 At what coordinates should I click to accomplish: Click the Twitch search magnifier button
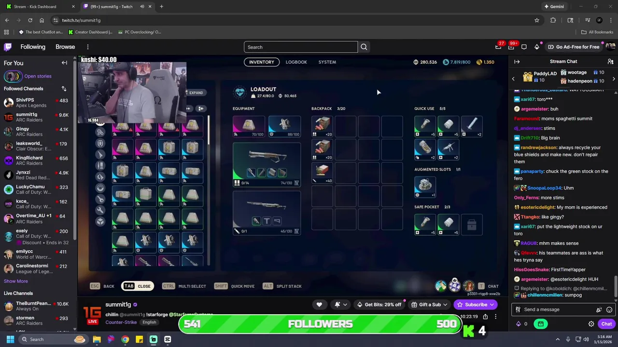(x=364, y=47)
